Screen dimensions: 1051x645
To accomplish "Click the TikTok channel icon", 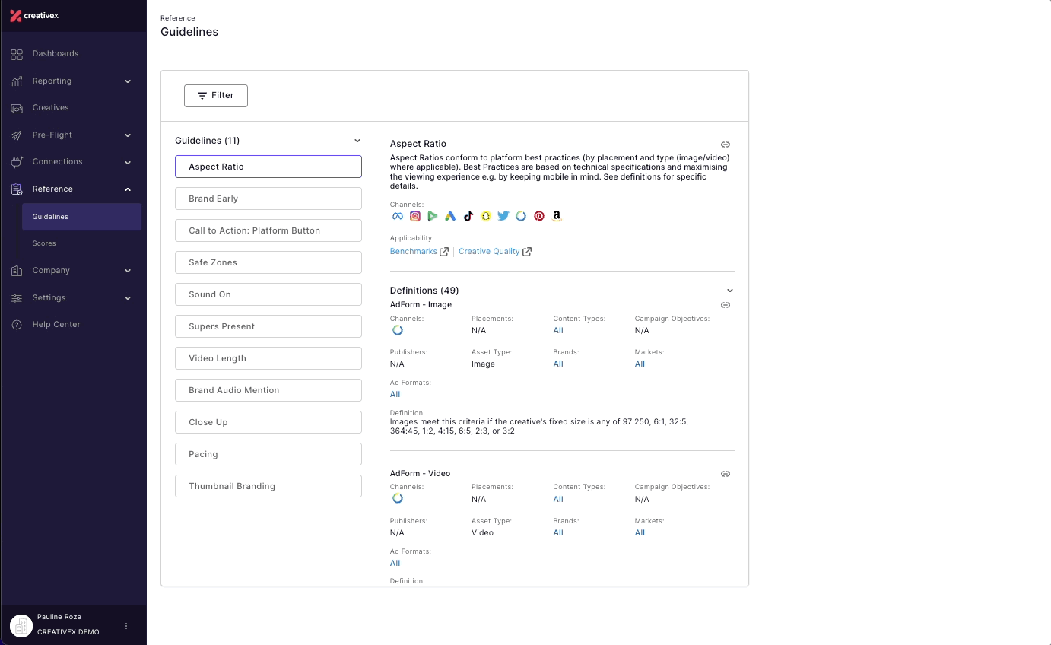I will point(468,216).
